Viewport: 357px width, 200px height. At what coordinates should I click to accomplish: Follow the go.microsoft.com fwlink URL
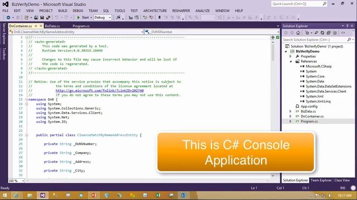pyautogui.click(x=99, y=91)
